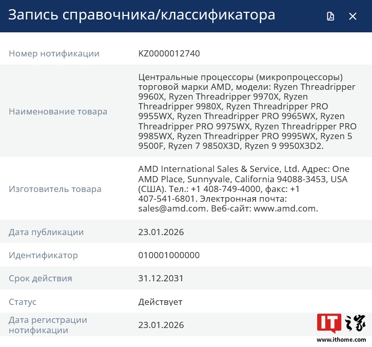Export the record as a PDF file
This screenshot has width=372, height=347.
click(x=330, y=16)
